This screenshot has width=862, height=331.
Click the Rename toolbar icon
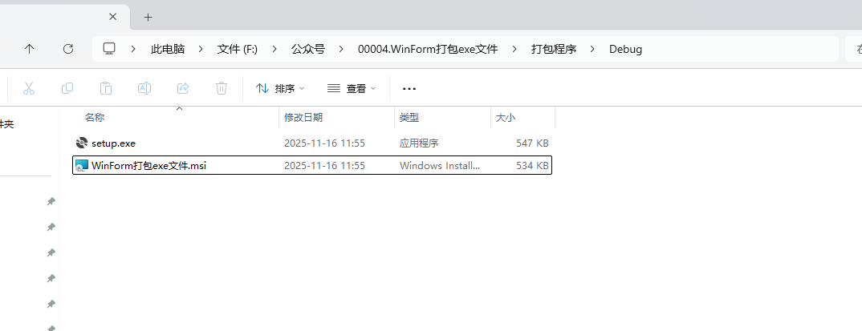(x=144, y=88)
